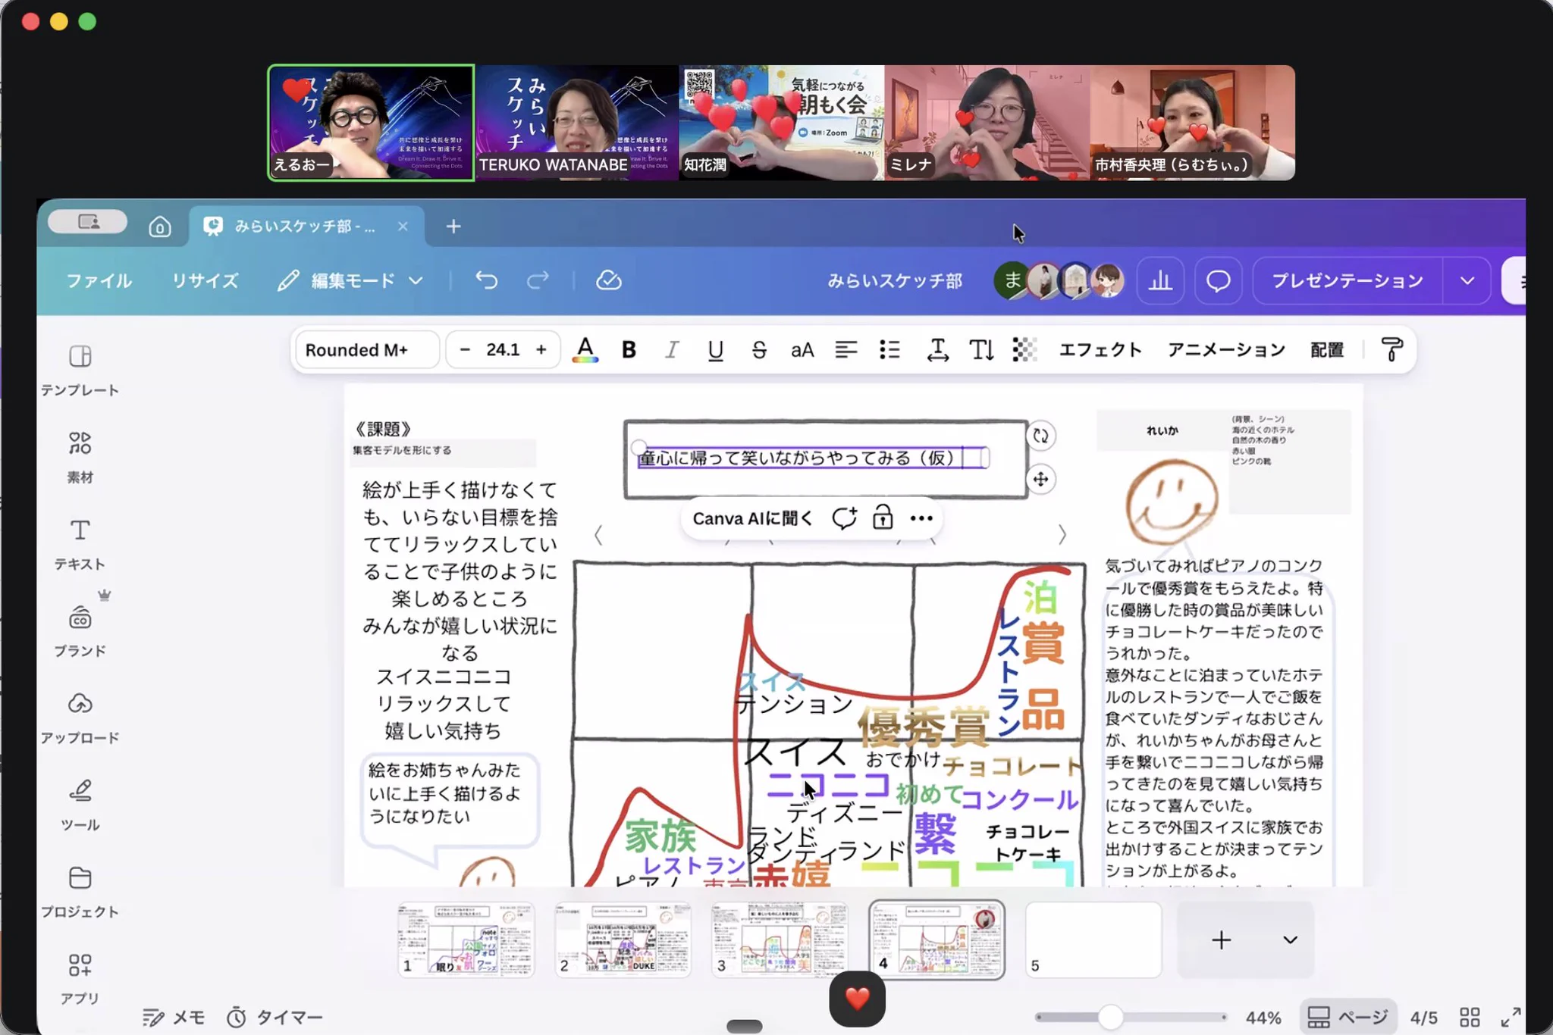
Task: Open the ファイル menu
Action: (99, 281)
